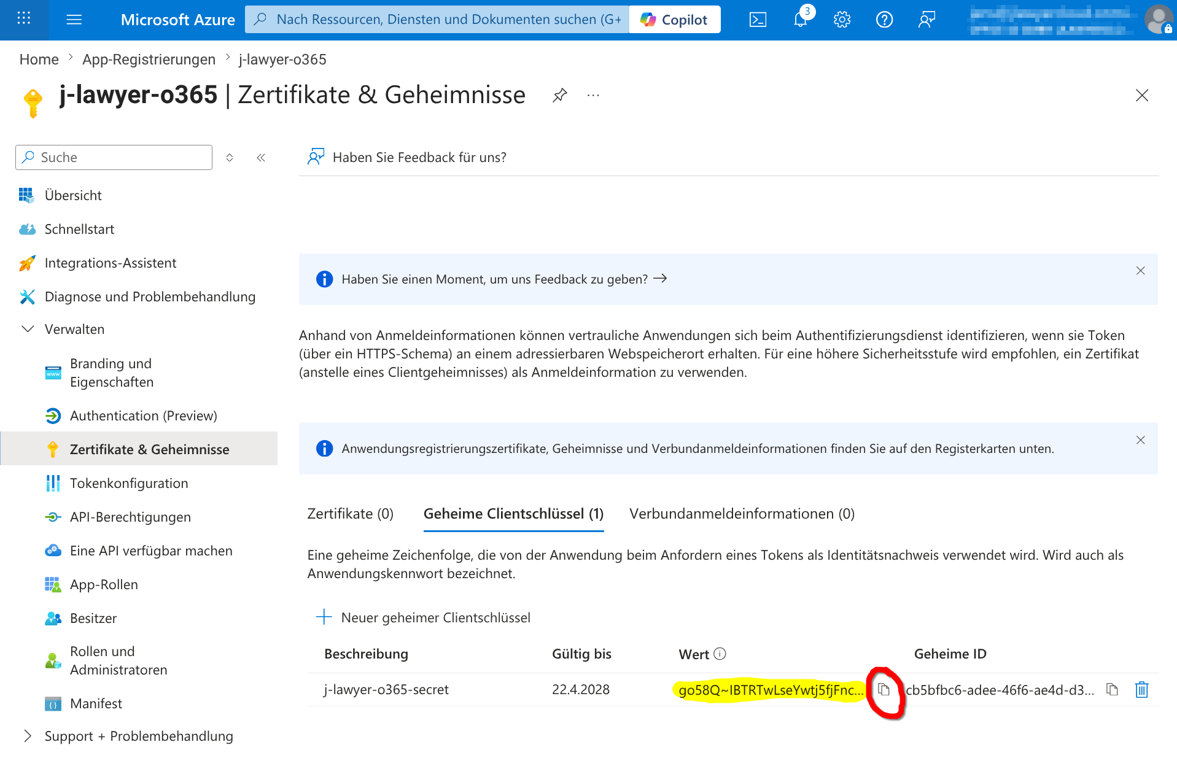Collapse the sidebar with double chevron
1177x769 pixels.
(x=261, y=158)
